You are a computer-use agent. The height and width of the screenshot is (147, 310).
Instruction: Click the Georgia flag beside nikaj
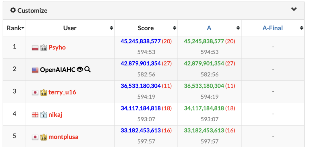(x=35, y=115)
